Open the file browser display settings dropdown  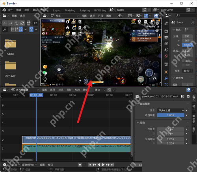click(26, 29)
